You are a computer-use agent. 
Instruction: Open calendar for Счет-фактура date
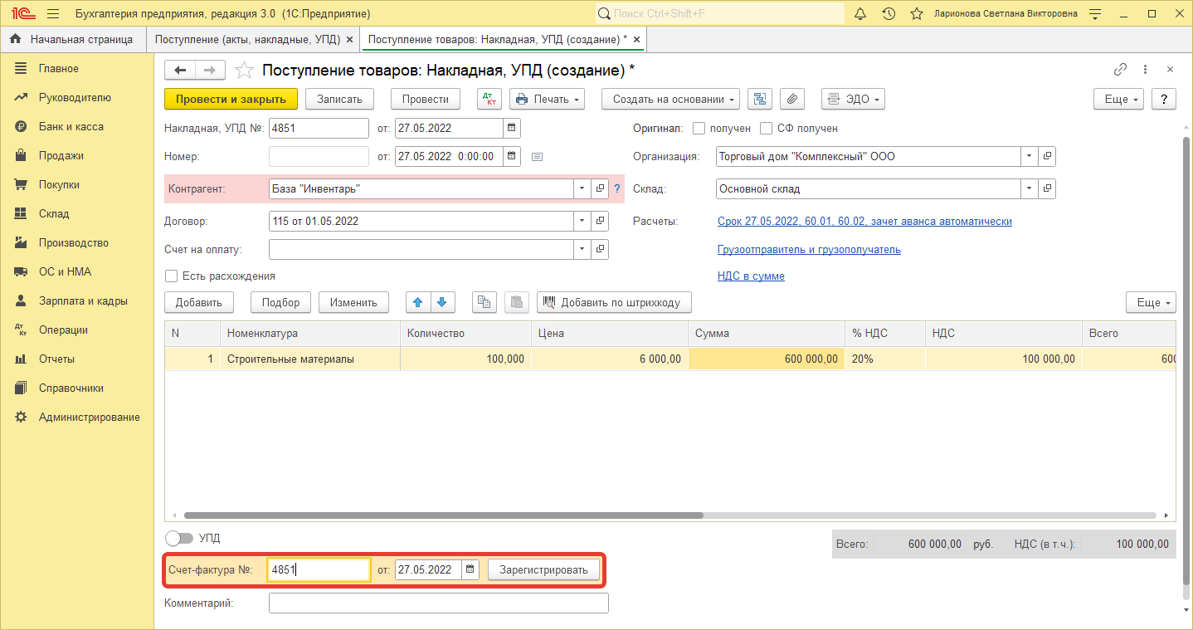tap(470, 569)
